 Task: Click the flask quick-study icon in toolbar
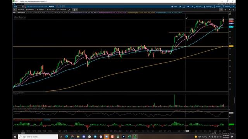(184, 7)
